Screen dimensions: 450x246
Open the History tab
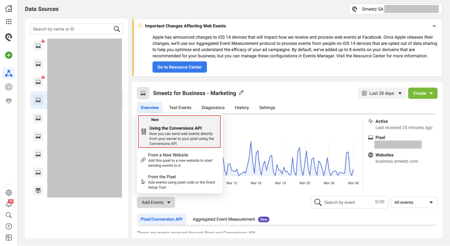click(x=242, y=108)
